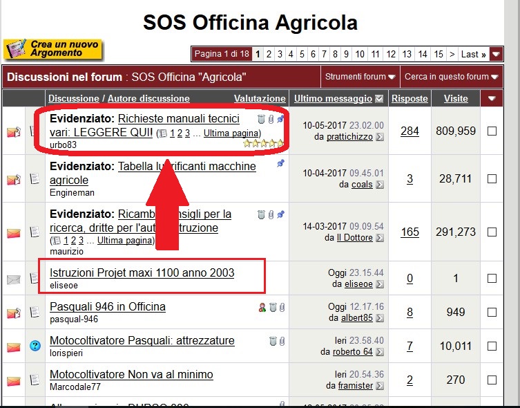
Task: Sort threads by Risposte column
Action: [410, 99]
